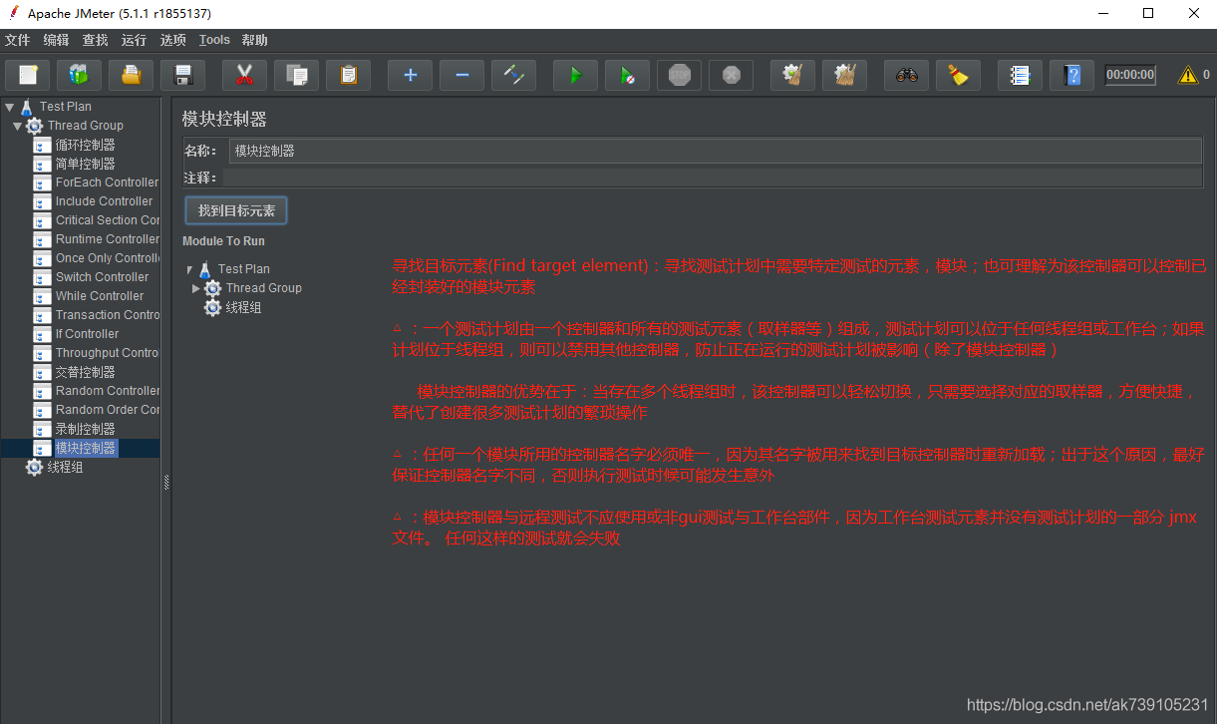
Task: Click the plus icon to expand all
Action: click(410, 75)
